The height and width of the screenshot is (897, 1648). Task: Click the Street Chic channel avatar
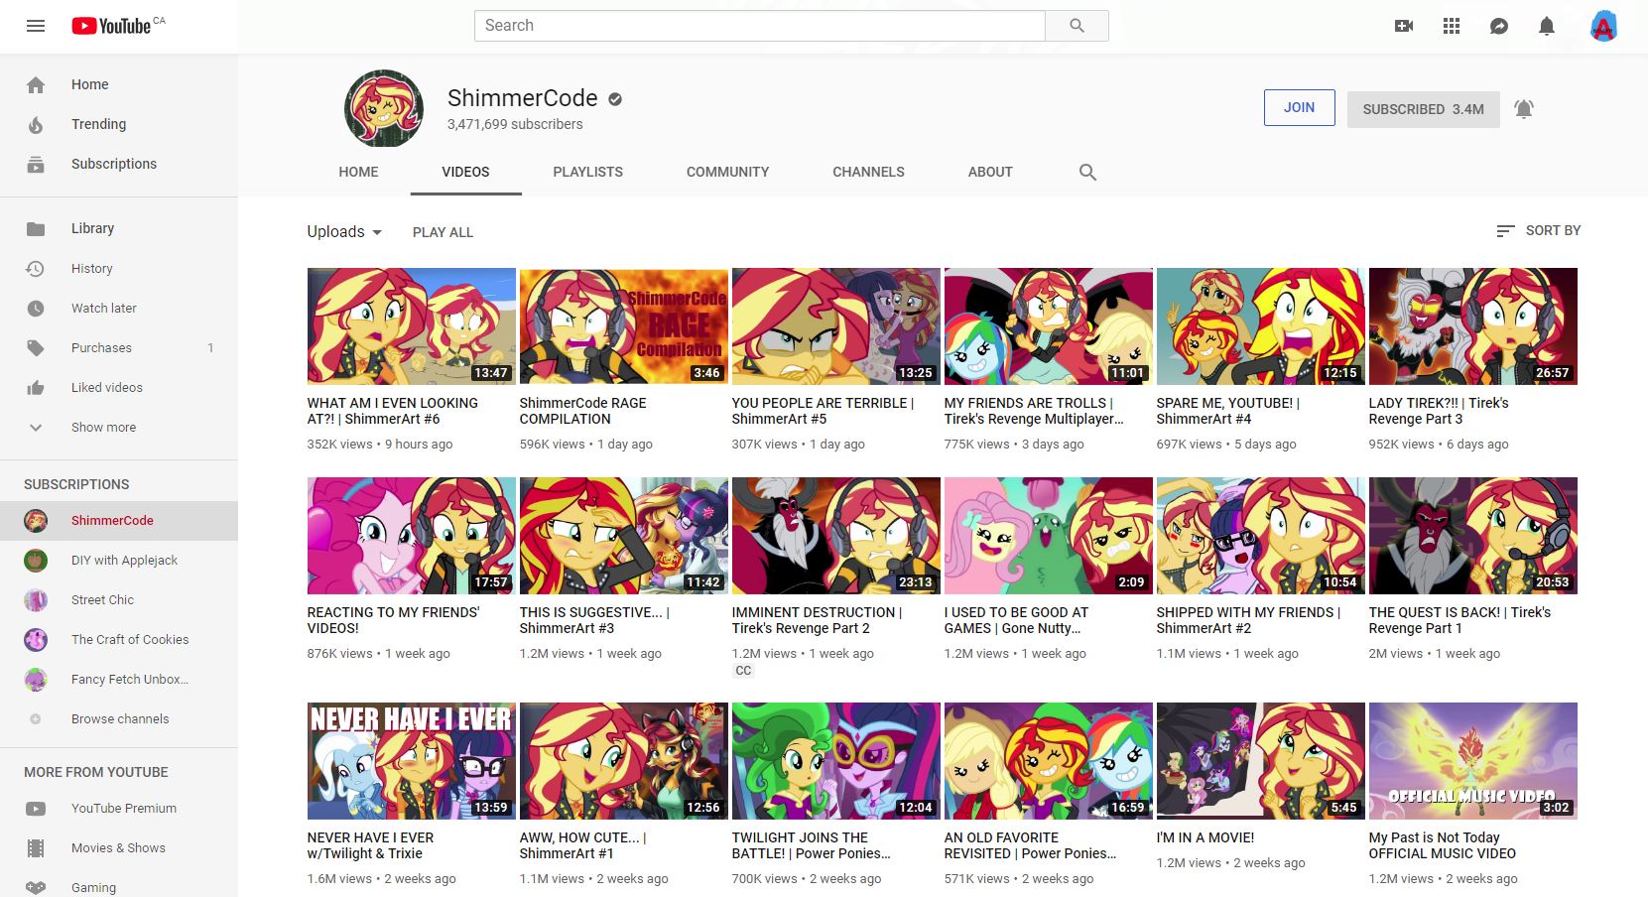point(36,600)
